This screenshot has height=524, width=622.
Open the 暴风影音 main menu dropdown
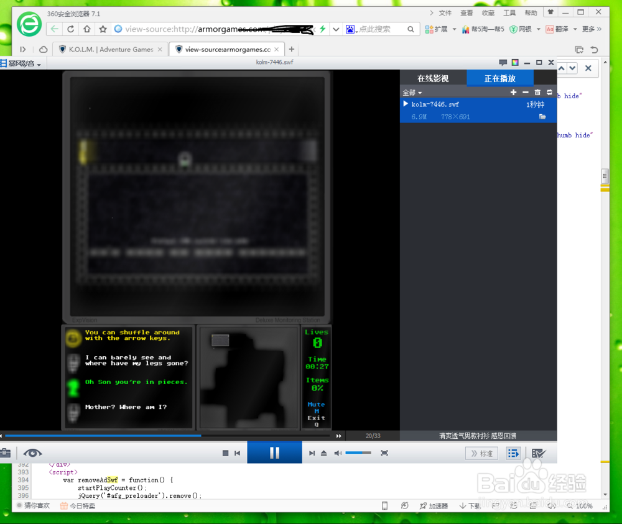21,63
